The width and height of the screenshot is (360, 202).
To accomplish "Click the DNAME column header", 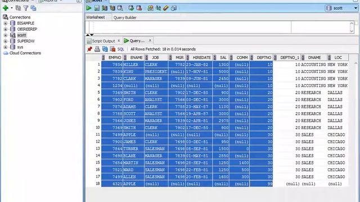I will [x=314, y=57].
